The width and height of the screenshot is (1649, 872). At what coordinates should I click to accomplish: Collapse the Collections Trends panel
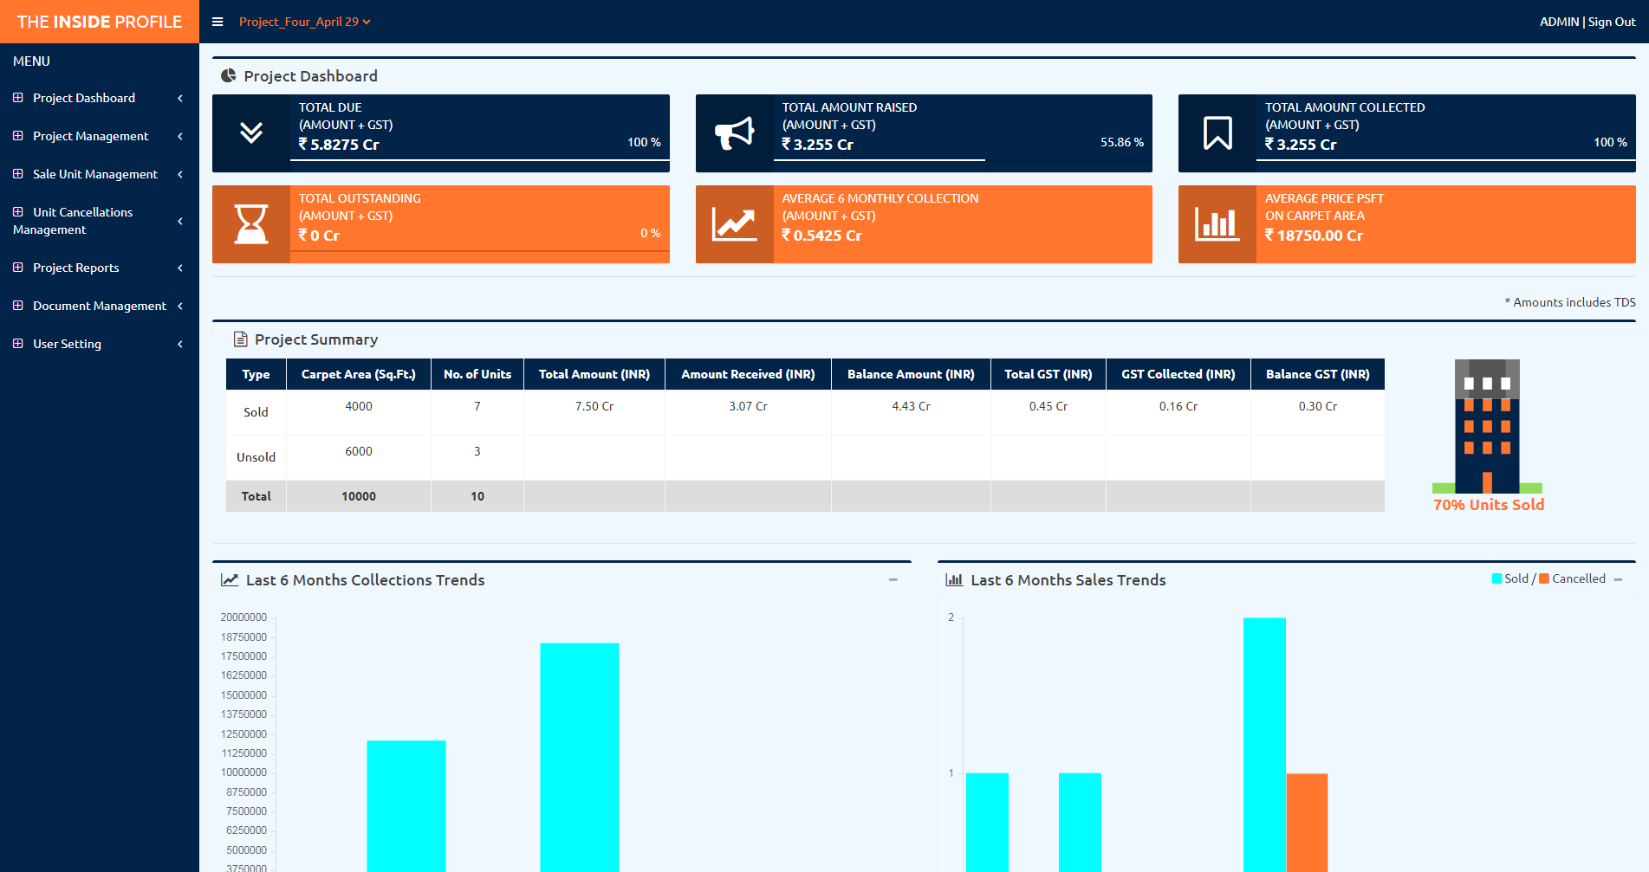893,579
